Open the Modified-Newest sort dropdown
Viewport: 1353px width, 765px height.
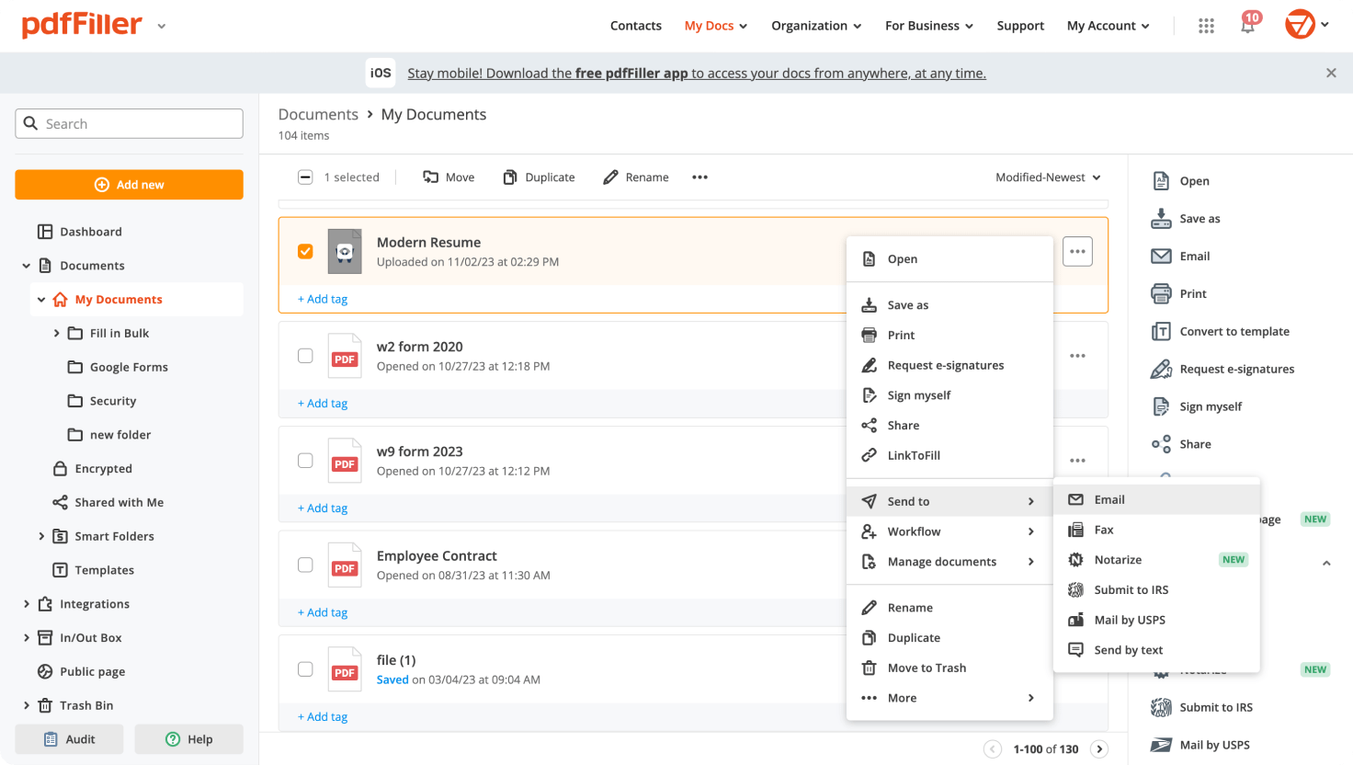[x=1048, y=177]
